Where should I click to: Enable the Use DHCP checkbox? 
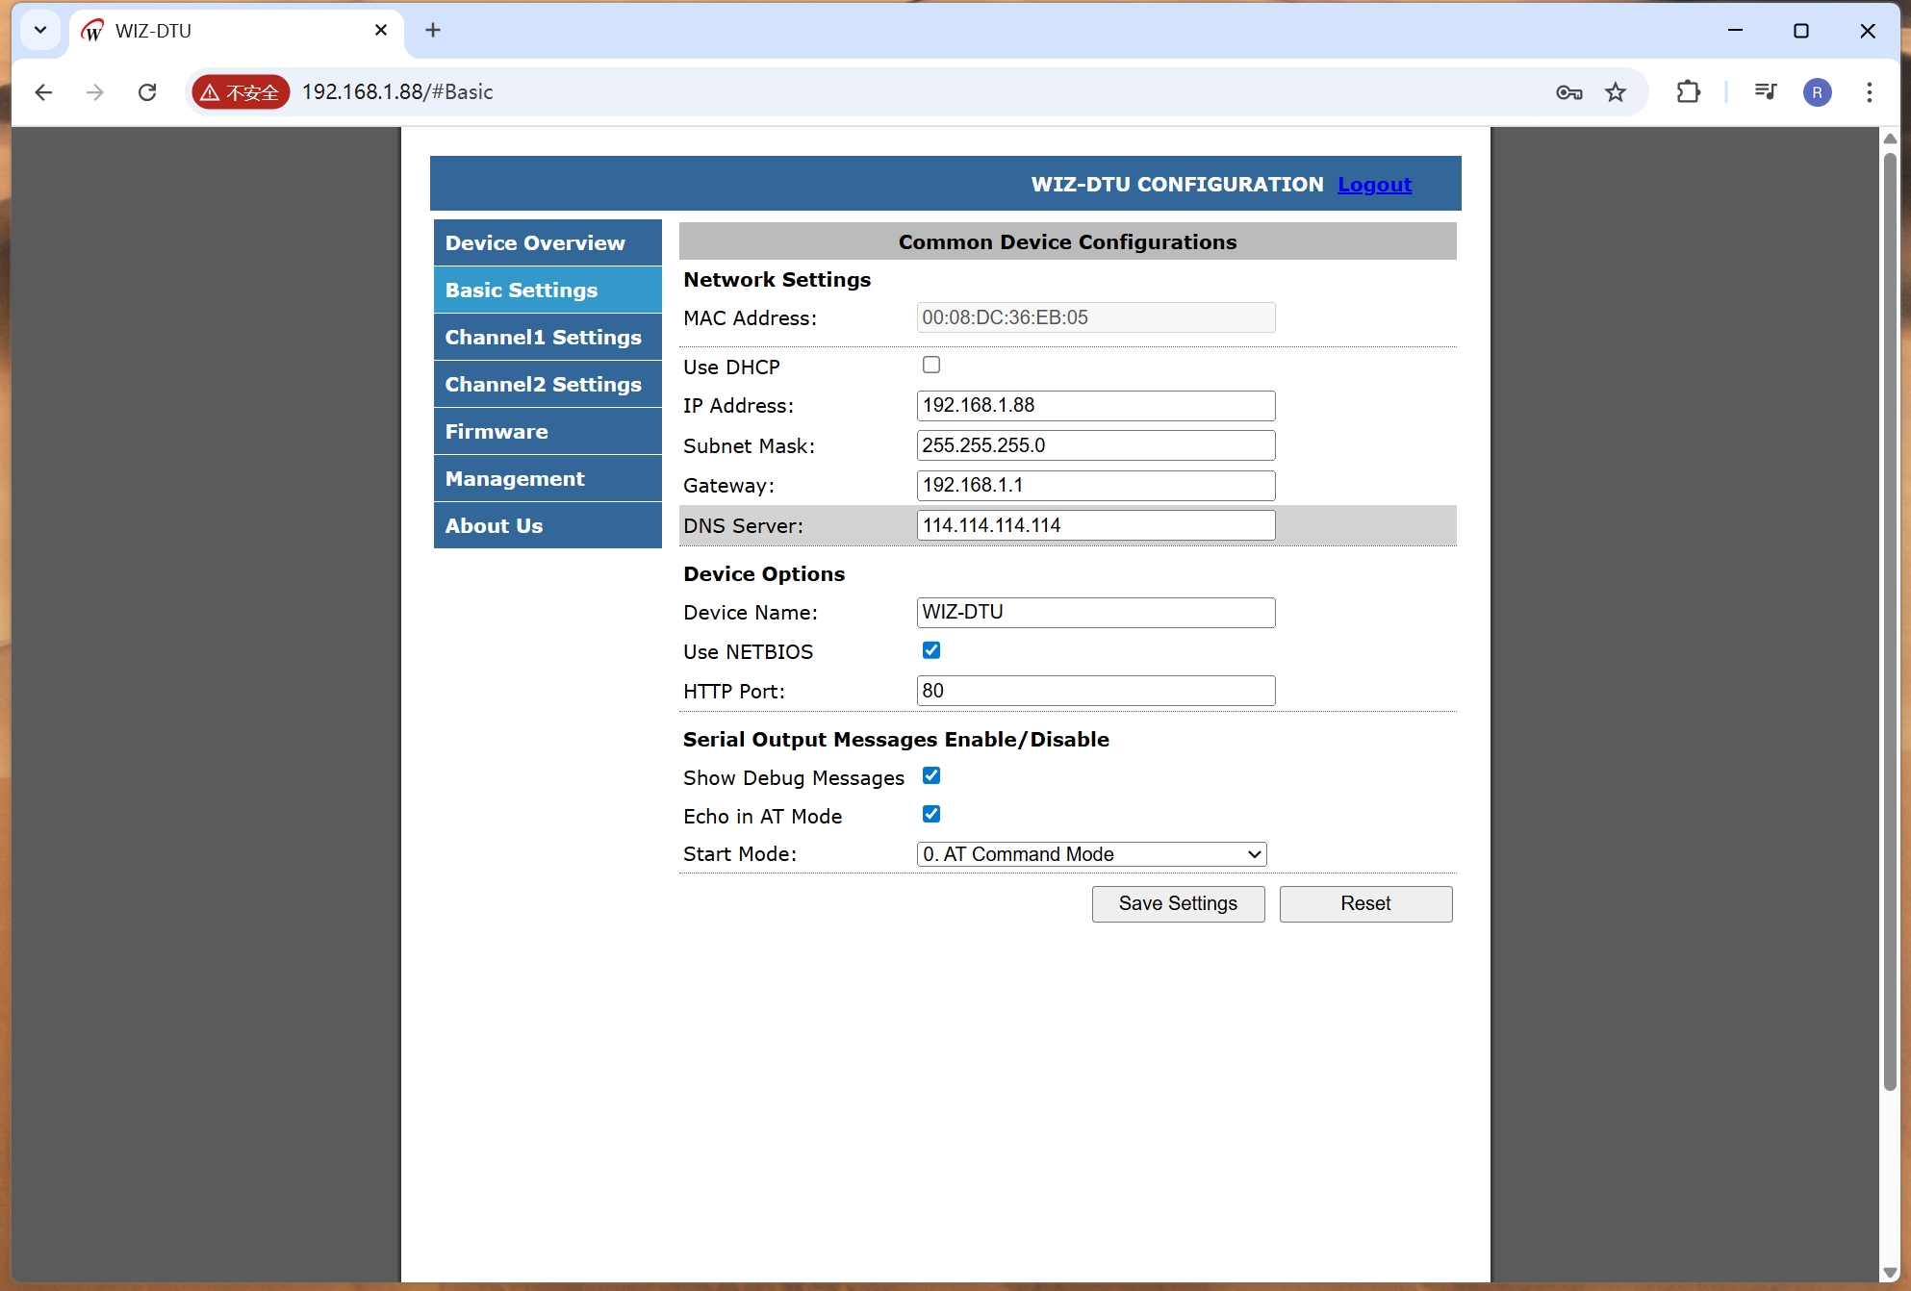click(930, 365)
